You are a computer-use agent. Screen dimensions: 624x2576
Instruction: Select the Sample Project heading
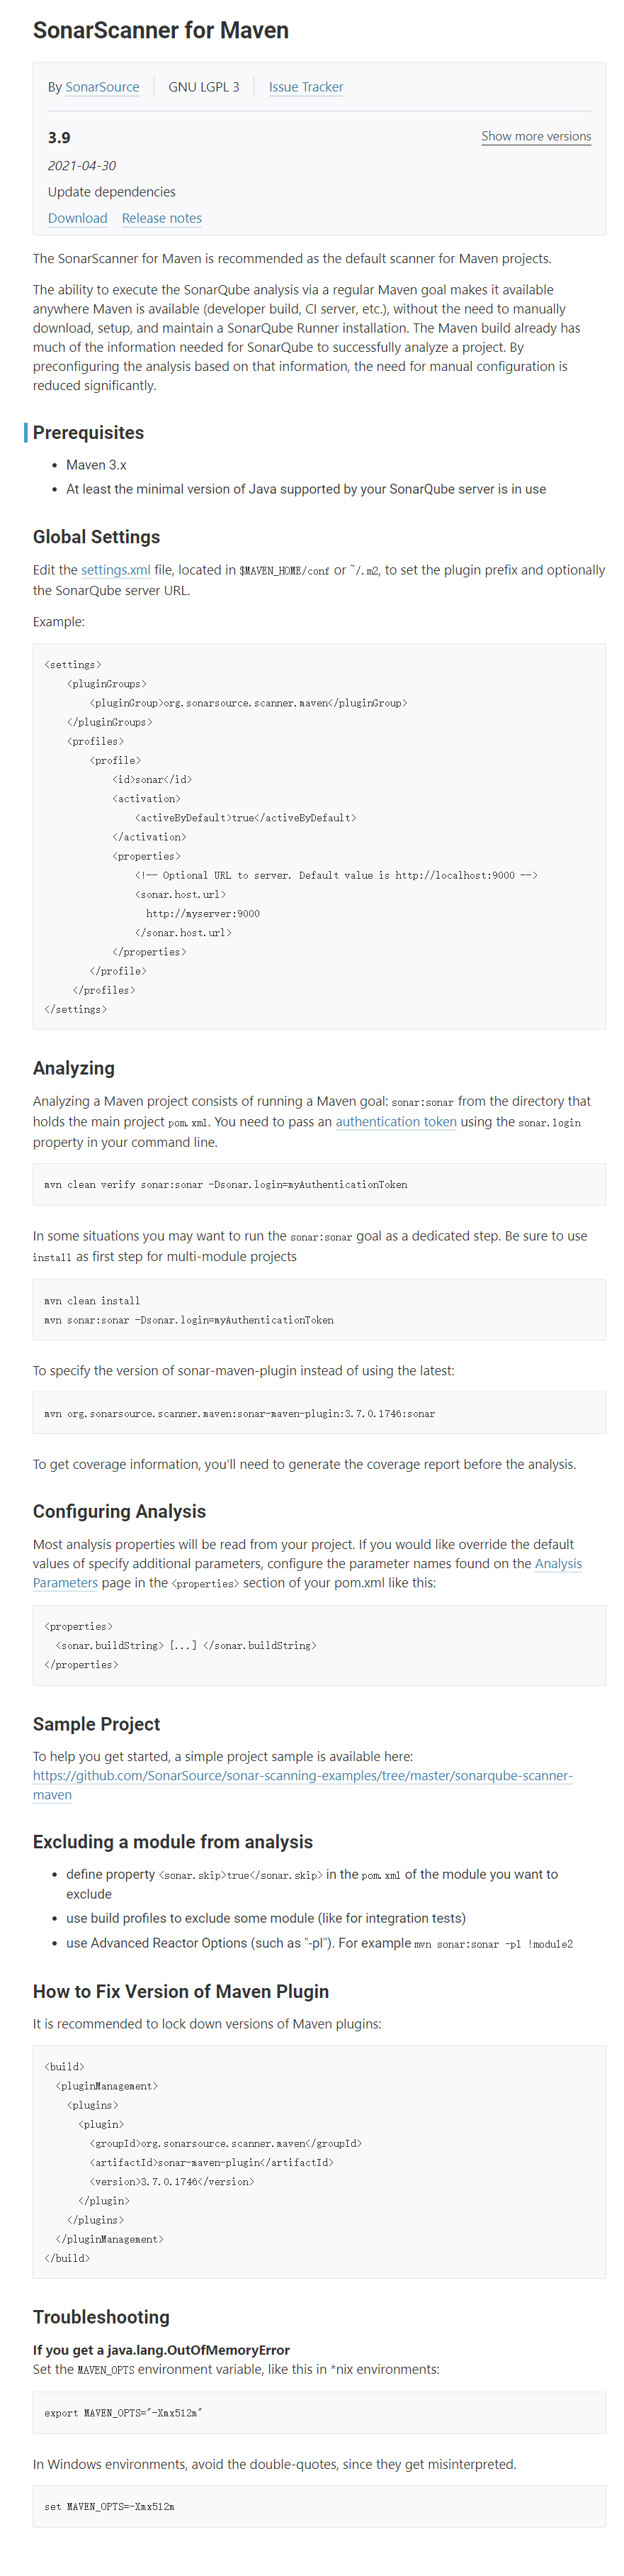point(96,1724)
